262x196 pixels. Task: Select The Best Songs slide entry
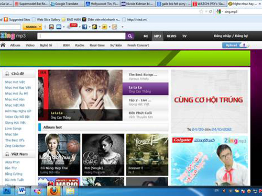[146, 76]
